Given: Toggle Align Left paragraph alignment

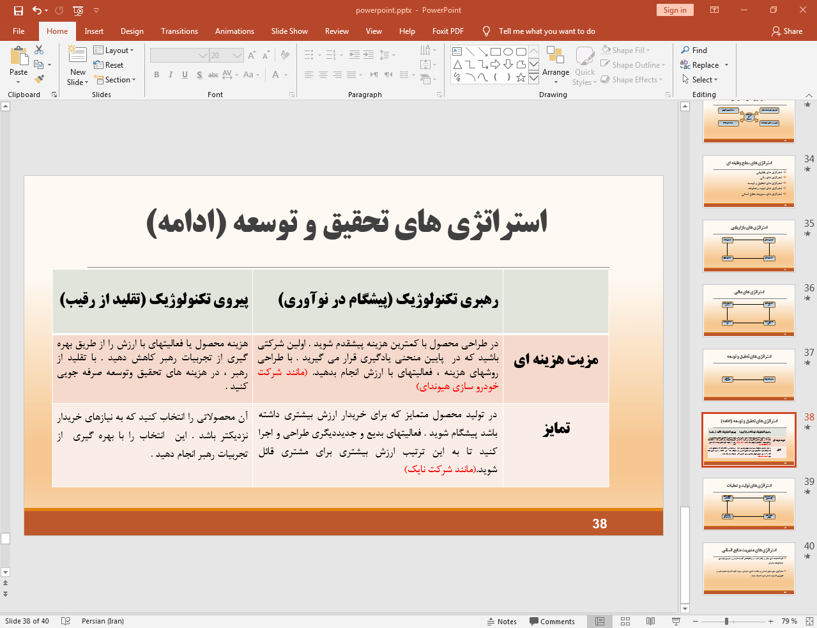Looking at the screenshot, I should pos(309,75).
